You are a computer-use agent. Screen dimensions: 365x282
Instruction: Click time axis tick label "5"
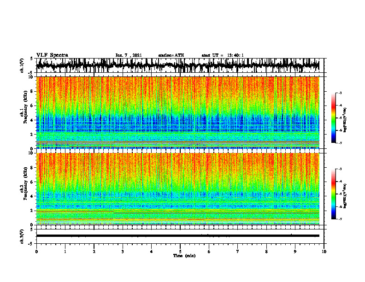tap(180, 252)
